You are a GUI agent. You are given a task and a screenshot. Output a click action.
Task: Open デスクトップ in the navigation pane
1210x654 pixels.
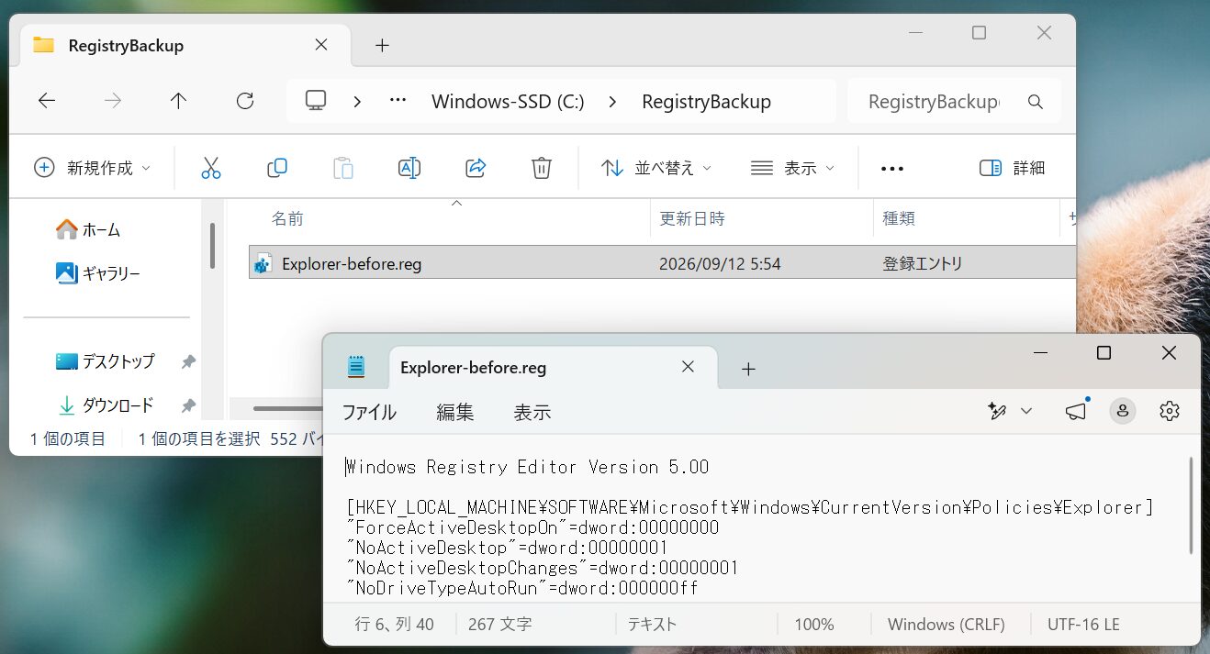point(105,361)
